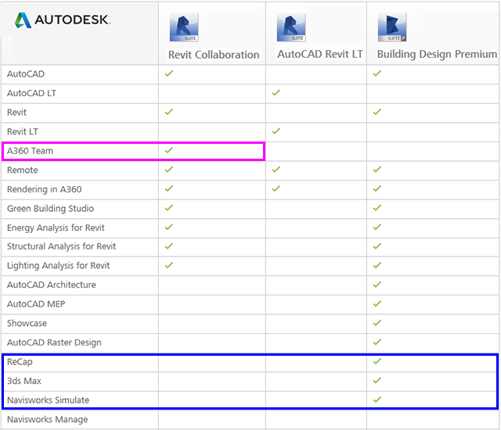Click the Revit row label
Viewport: 501px width, 430px height.
(16, 113)
